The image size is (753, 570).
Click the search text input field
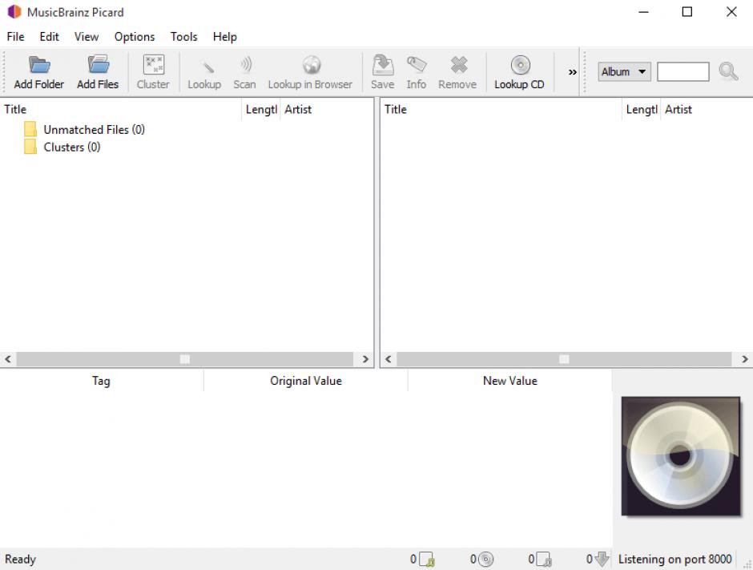coord(683,72)
